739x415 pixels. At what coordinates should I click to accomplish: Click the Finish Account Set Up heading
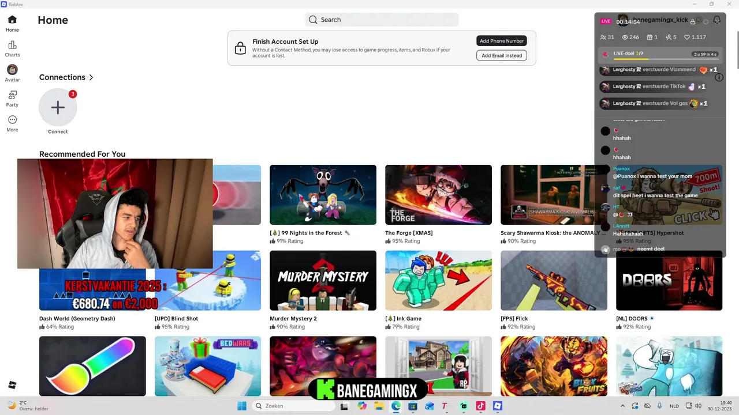click(x=285, y=41)
